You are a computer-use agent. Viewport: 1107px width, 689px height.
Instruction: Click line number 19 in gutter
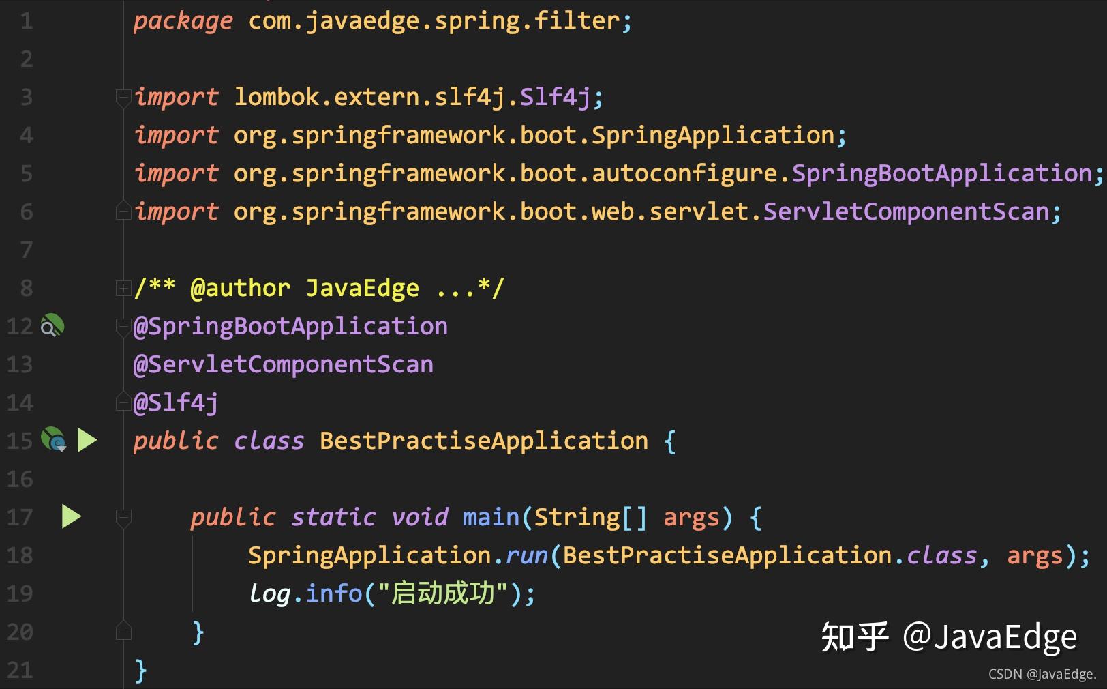(x=20, y=594)
